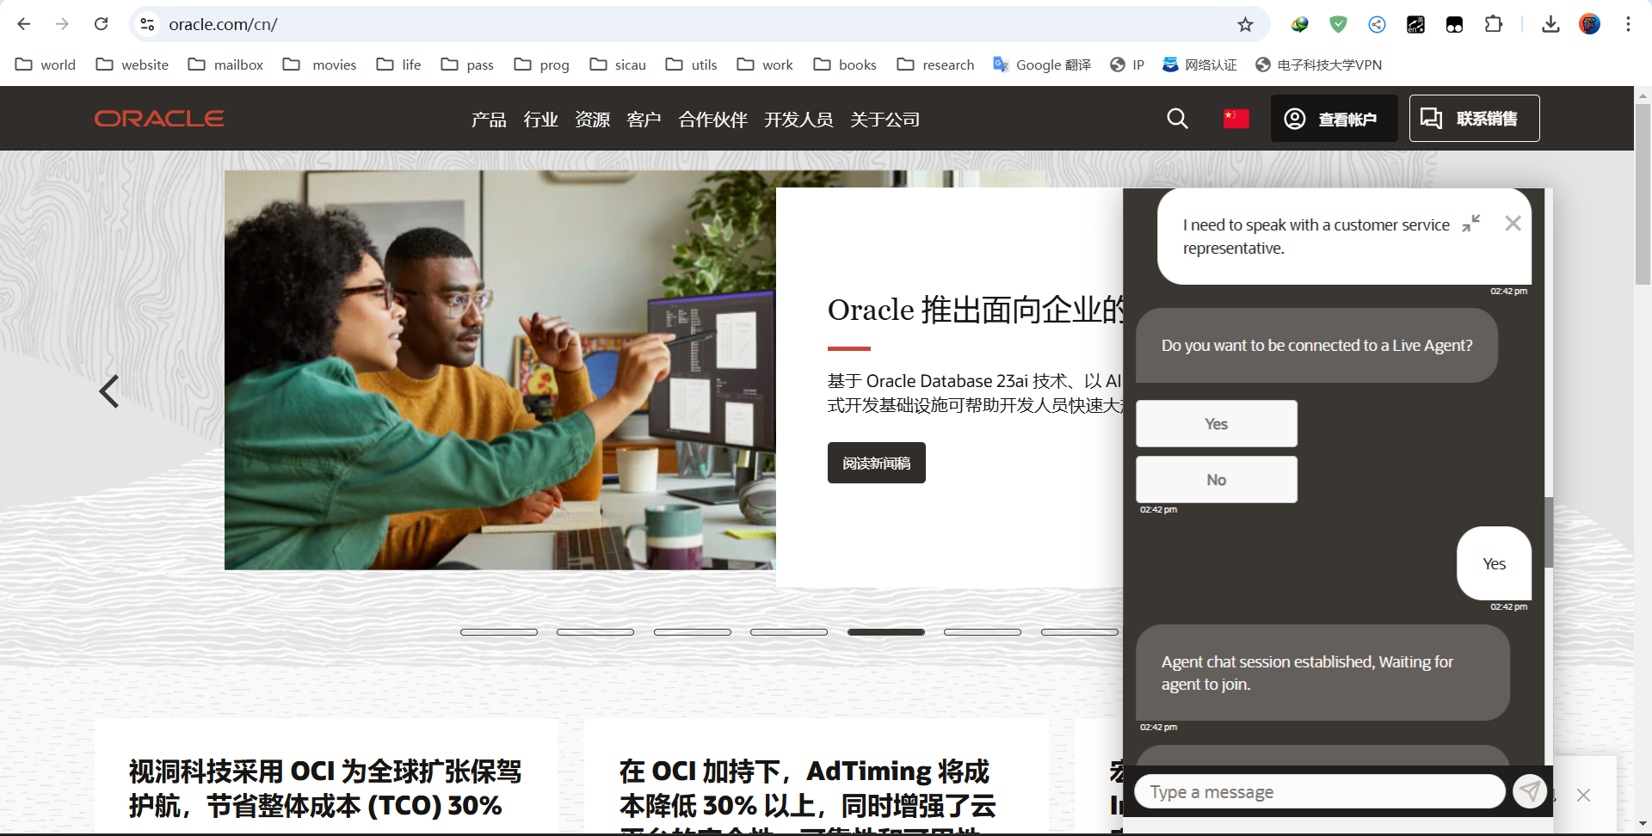The width and height of the screenshot is (1652, 836).
Task: Open the green shield extension icon
Action: 1338,24
